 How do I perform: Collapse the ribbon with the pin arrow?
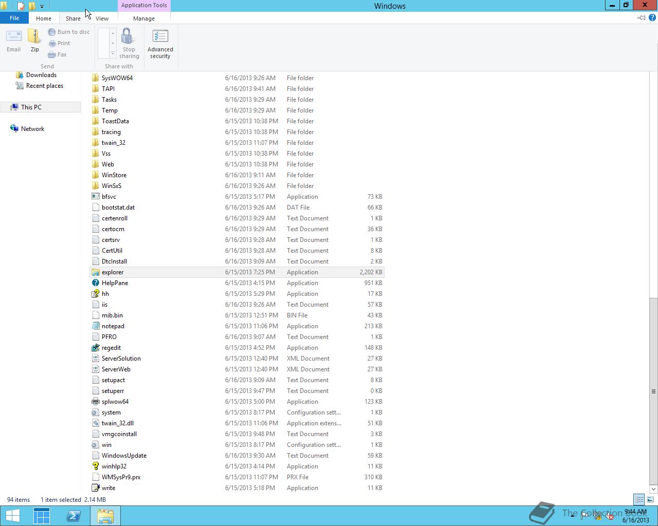(x=642, y=18)
